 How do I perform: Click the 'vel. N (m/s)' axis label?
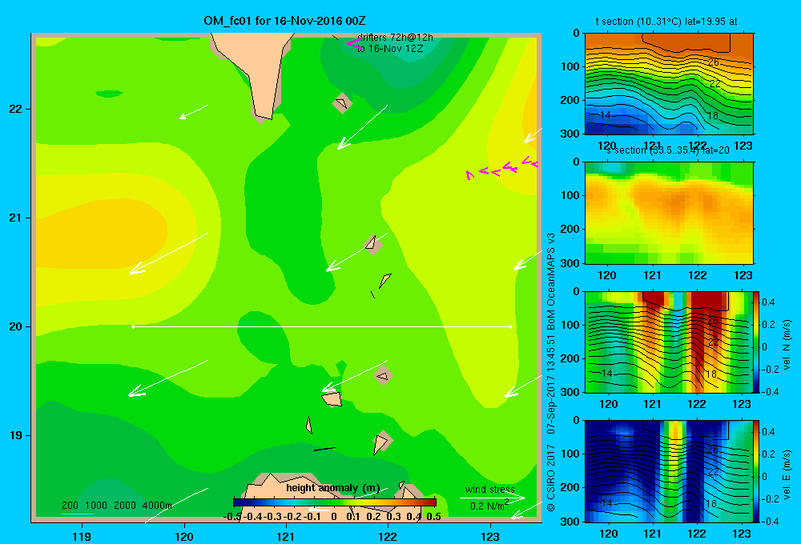787,345
